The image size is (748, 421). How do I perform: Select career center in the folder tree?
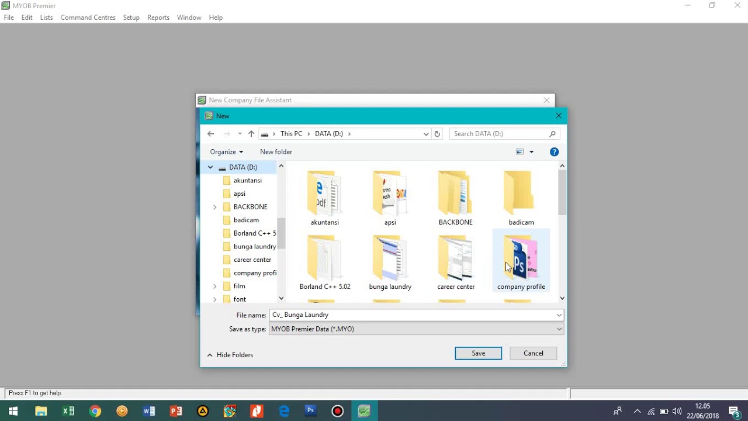(x=252, y=260)
